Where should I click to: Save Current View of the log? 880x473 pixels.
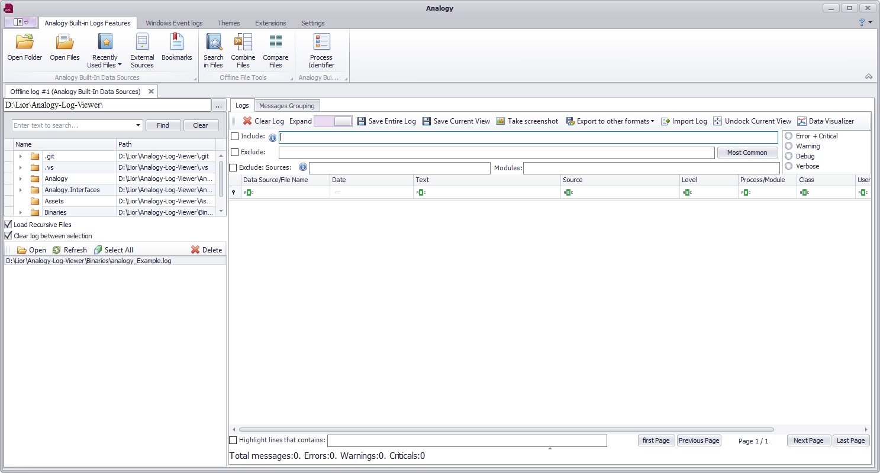tap(456, 121)
